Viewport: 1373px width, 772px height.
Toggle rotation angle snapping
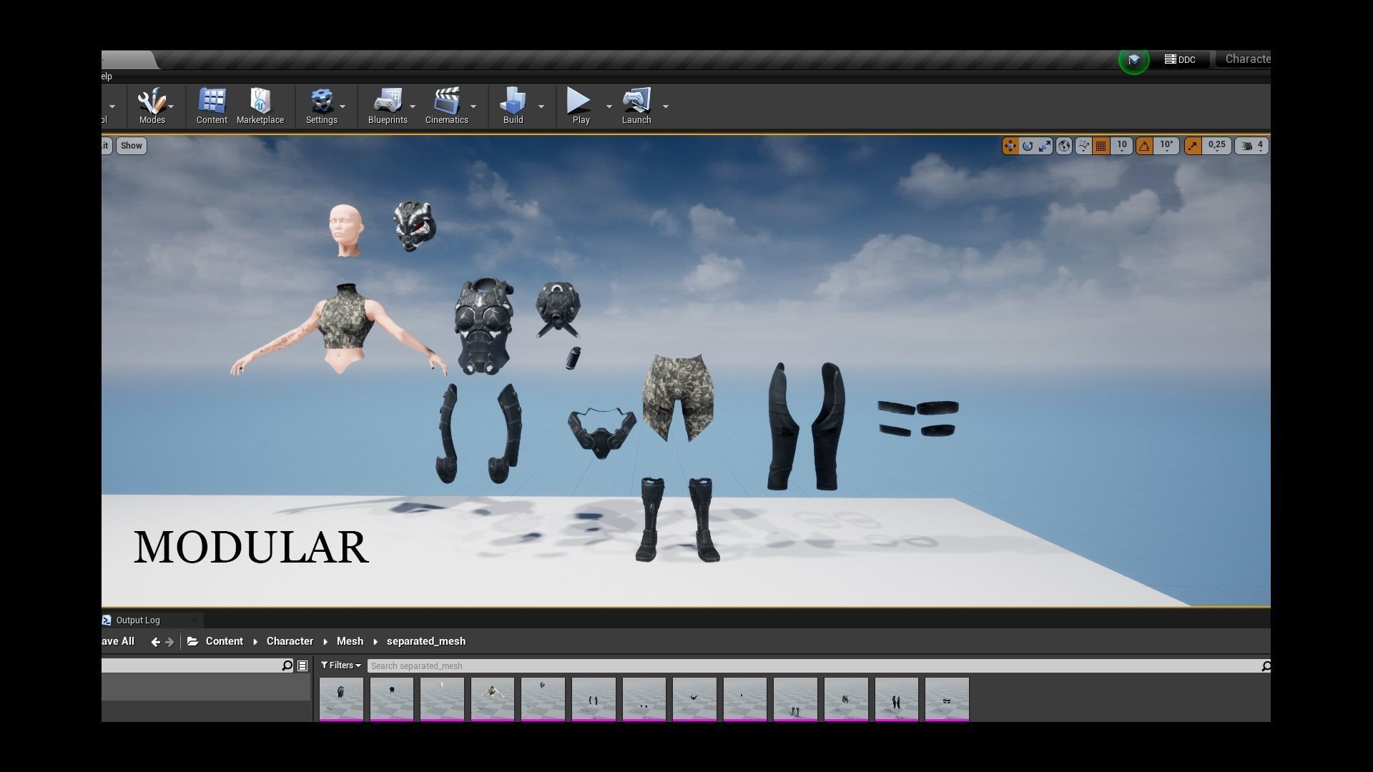tap(1144, 146)
